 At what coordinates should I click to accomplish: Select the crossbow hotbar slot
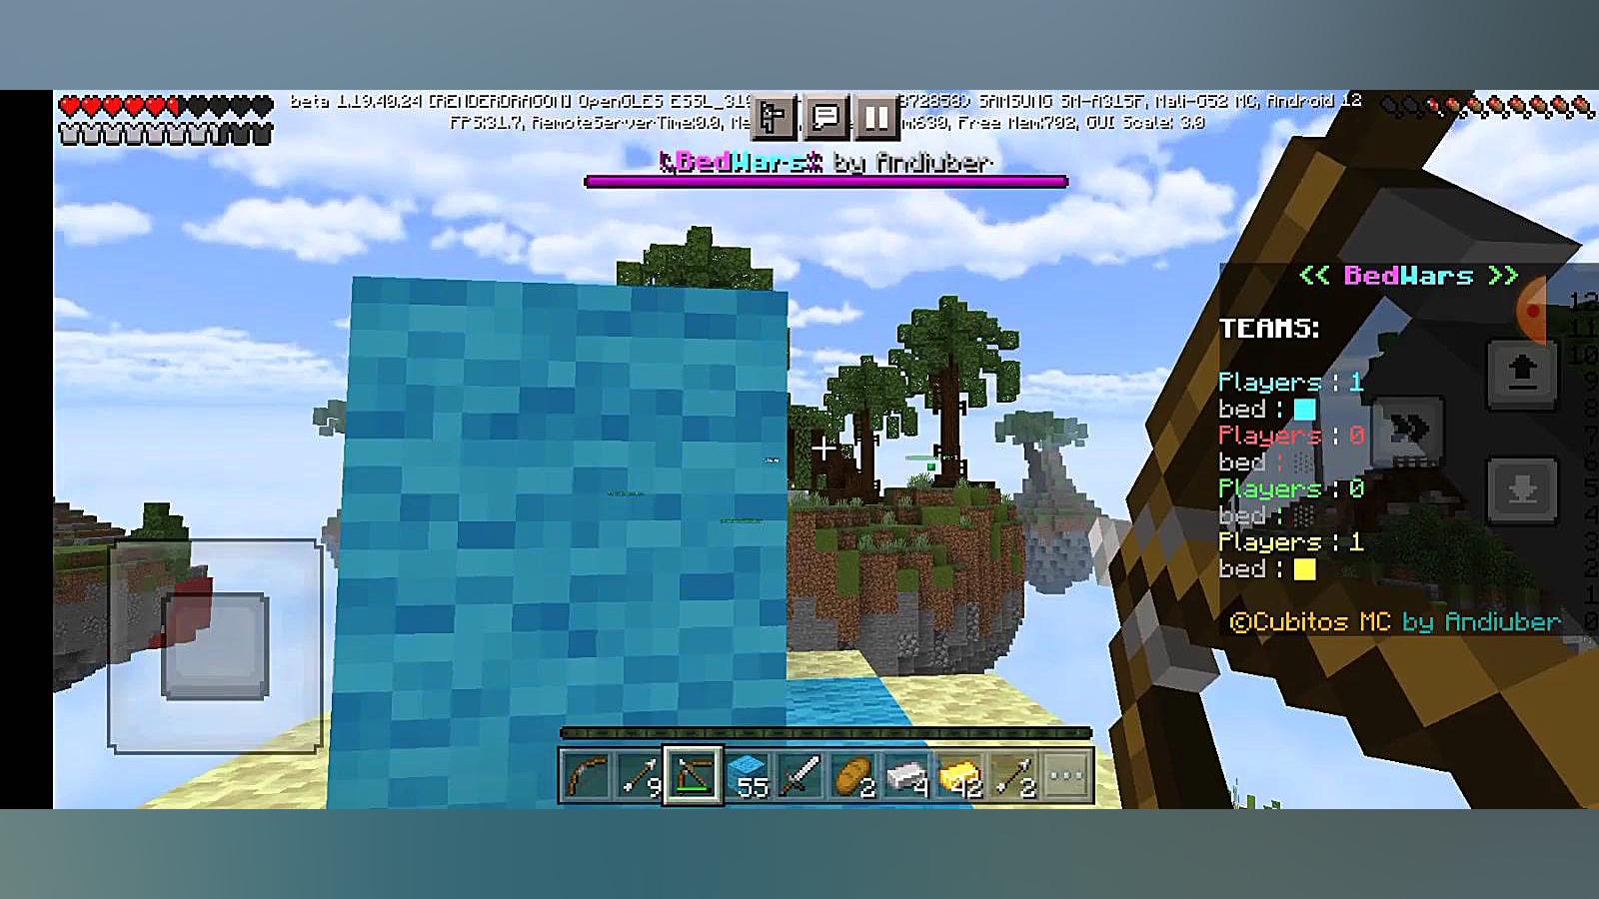click(693, 776)
